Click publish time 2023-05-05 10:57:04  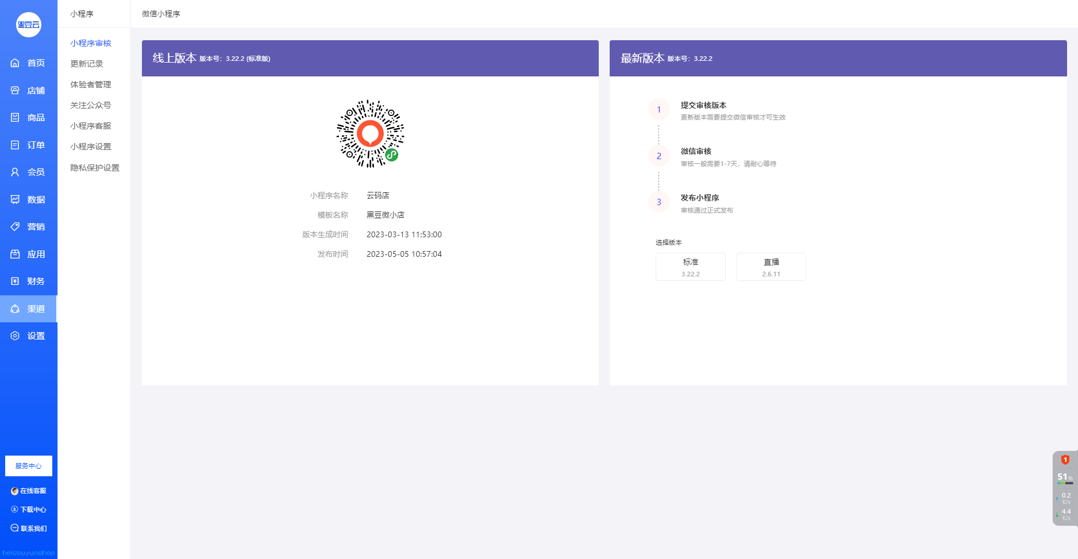point(405,254)
